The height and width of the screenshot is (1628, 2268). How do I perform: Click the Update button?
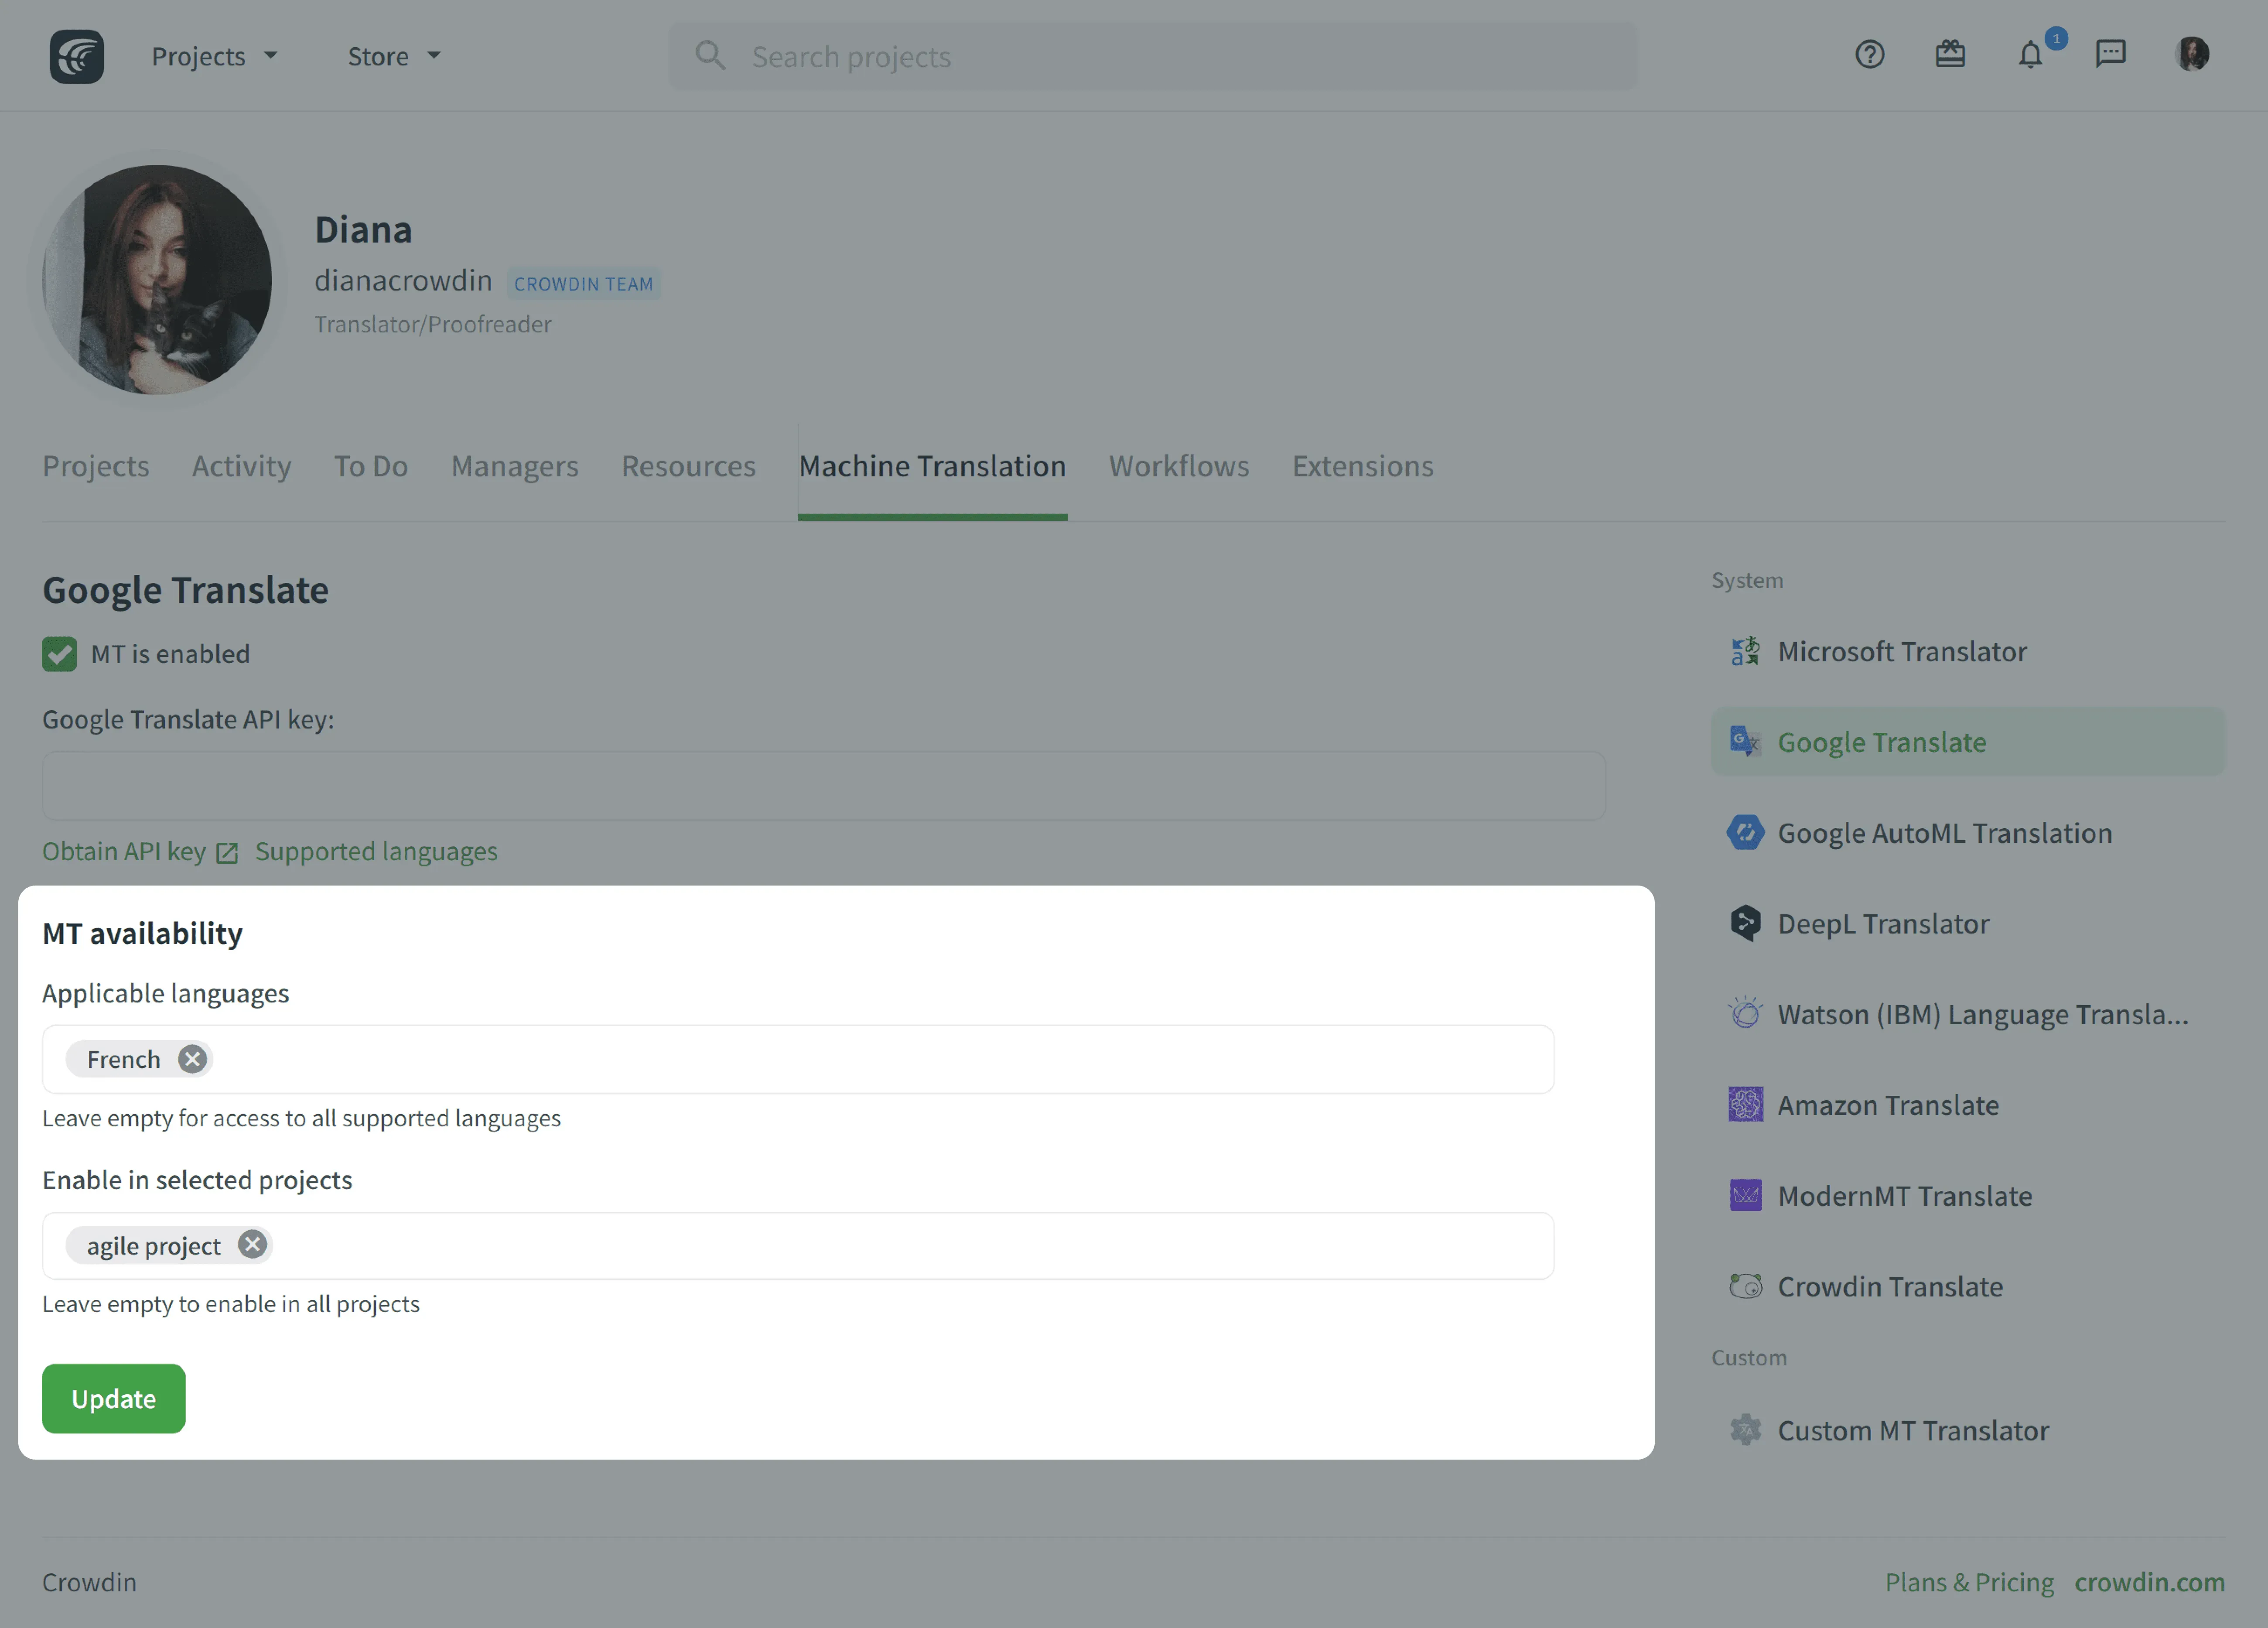point(113,1398)
